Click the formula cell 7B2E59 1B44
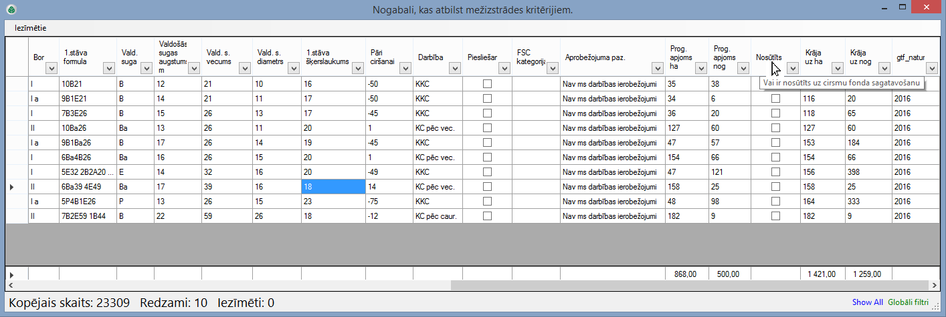Screen dimensions: 946x317 pos(88,216)
